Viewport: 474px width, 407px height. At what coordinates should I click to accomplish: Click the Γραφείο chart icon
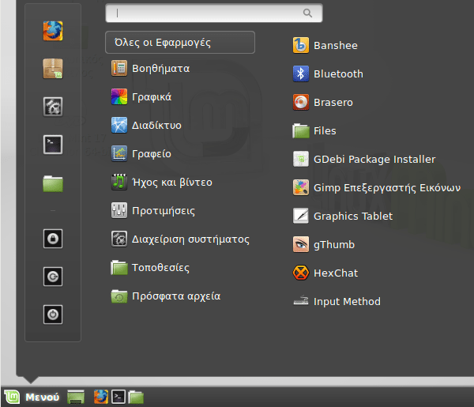[119, 153]
